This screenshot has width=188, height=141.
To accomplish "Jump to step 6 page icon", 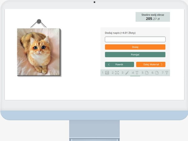I will pyautogui.click(x=157, y=73).
